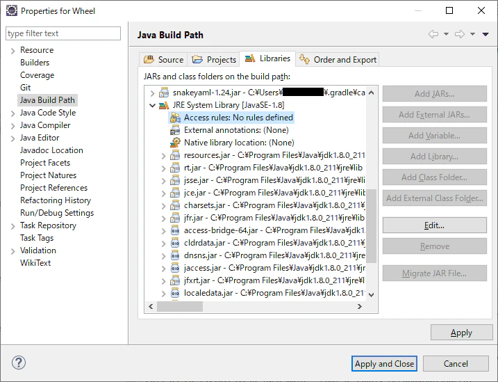The width and height of the screenshot is (498, 382).
Task: Click the snakeyaml-1.24.jar jar icon
Action: (x=164, y=93)
